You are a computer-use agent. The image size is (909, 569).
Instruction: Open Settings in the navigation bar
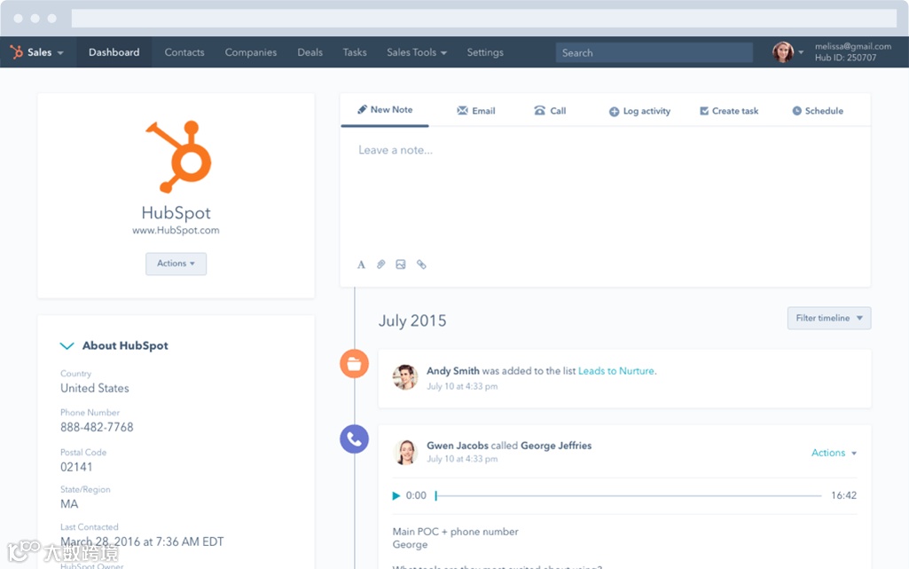pos(485,52)
